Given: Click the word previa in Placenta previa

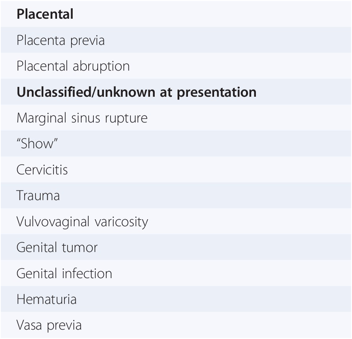Looking at the screenshot, I should (x=88, y=41).
